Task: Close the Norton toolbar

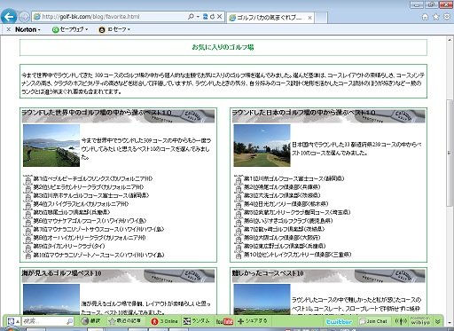Action: click(x=9, y=29)
